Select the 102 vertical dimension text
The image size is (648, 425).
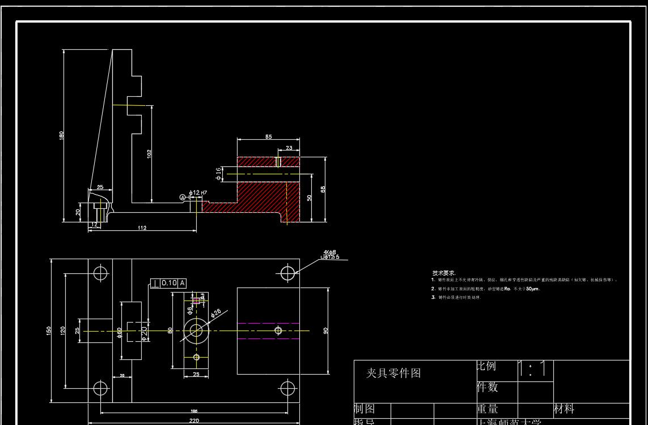[149, 153]
